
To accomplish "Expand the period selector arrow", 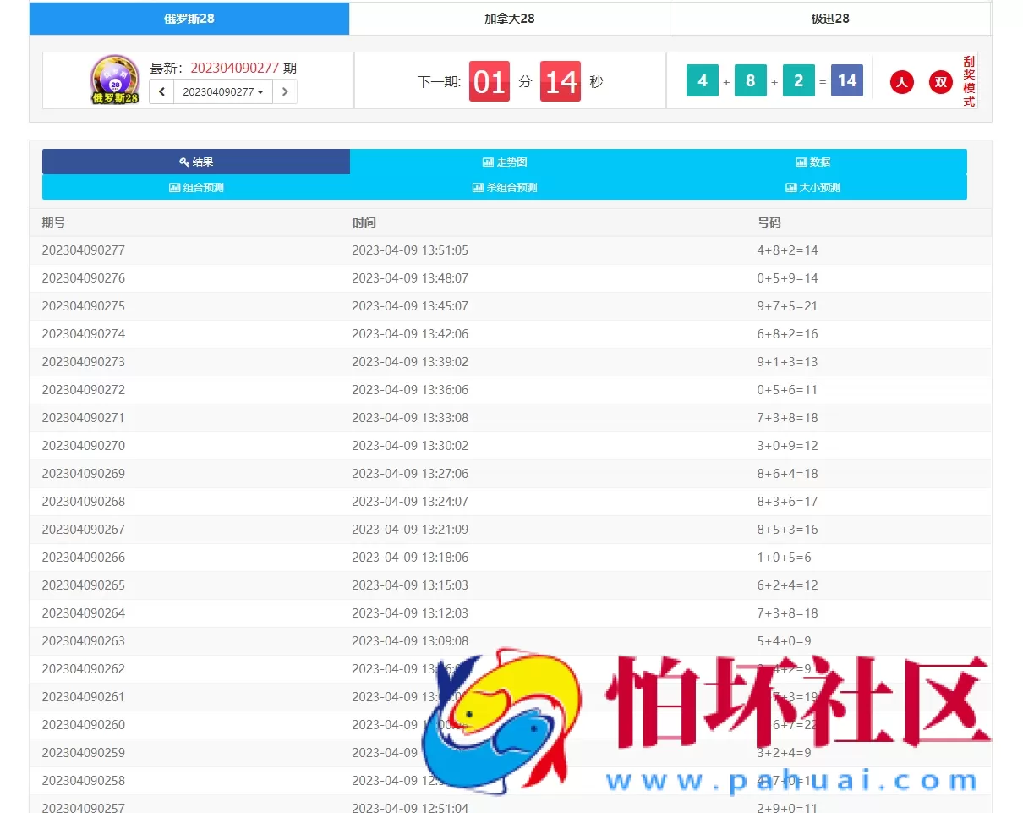I will click(259, 91).
